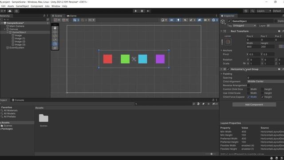
Task: Expand the Anchors section
Action: pyautogui.click(x=221, y=50)
